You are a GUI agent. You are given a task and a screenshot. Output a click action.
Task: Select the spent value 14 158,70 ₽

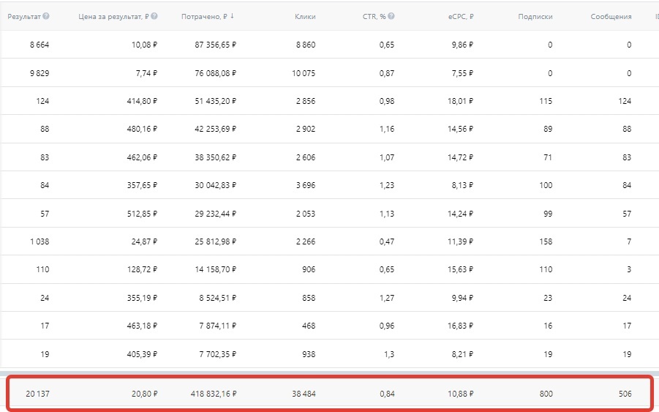coord(216,269)
